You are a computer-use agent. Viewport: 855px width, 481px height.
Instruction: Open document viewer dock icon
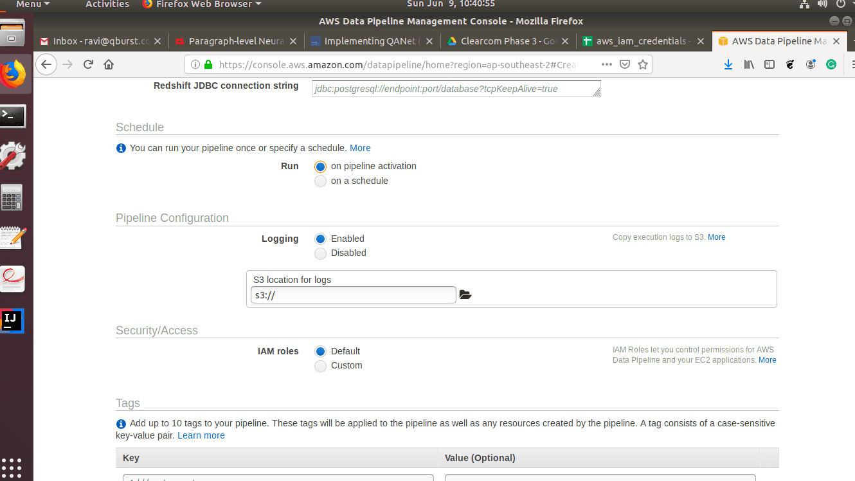tap(12, 278)
